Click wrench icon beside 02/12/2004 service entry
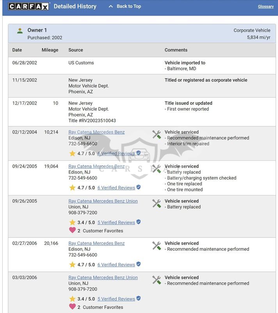 (157, 135)
